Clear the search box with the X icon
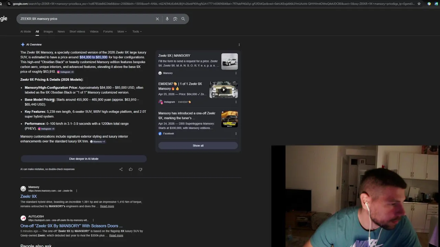Screen dimensions: 440x247 point(157,19)
